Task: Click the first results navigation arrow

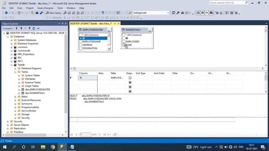Action: (71, 135)
